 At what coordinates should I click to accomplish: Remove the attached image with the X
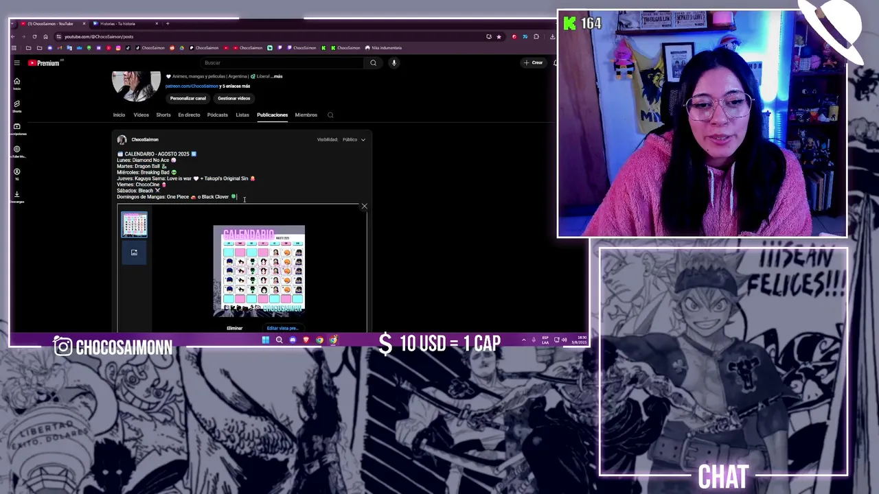tap(364, 206)
